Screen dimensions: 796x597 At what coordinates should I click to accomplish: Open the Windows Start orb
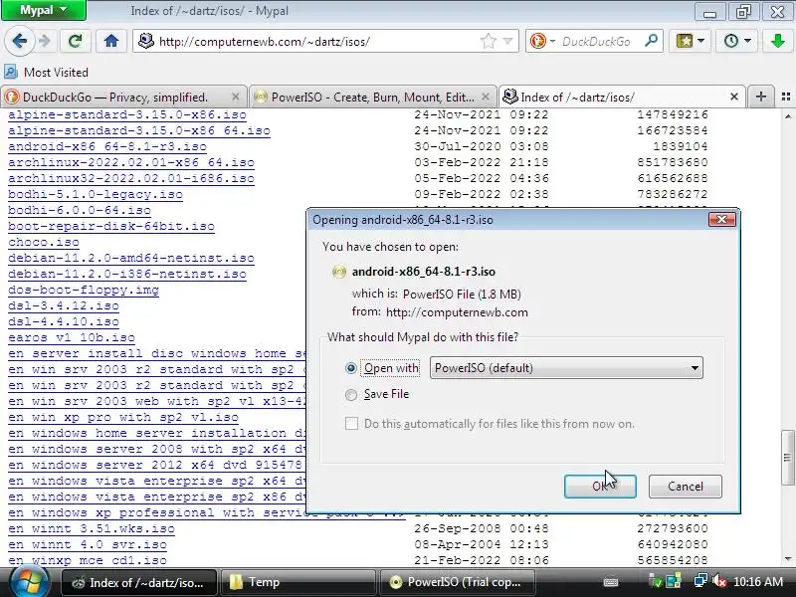(29, 582)
